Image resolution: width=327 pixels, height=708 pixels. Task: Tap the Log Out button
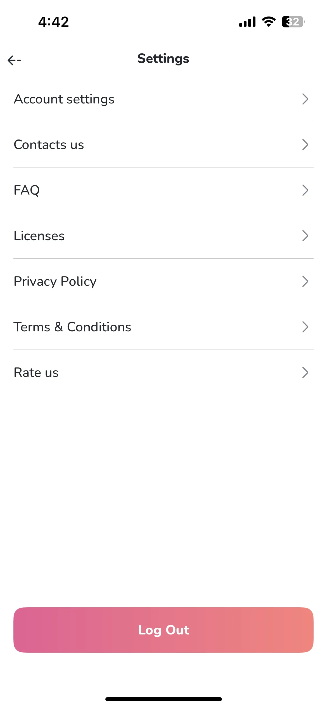163,630
